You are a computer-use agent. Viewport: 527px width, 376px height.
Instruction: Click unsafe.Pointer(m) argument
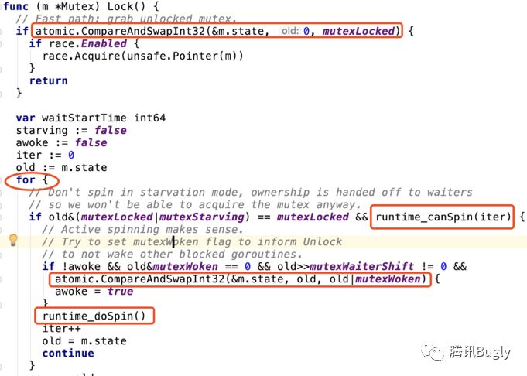click(181, 56)
